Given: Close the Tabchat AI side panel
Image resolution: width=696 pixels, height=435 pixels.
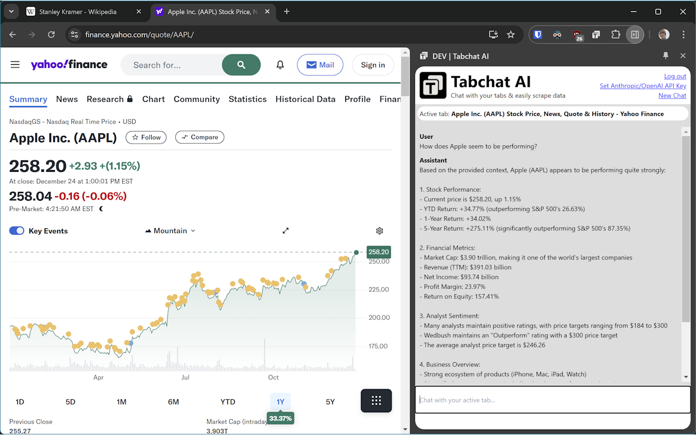Looking at the screenshot, I should pyautogui.click(x=683, y=56).
